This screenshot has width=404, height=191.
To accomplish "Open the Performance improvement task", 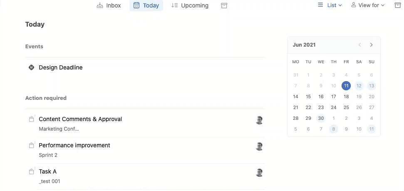I will coord(74,145).
